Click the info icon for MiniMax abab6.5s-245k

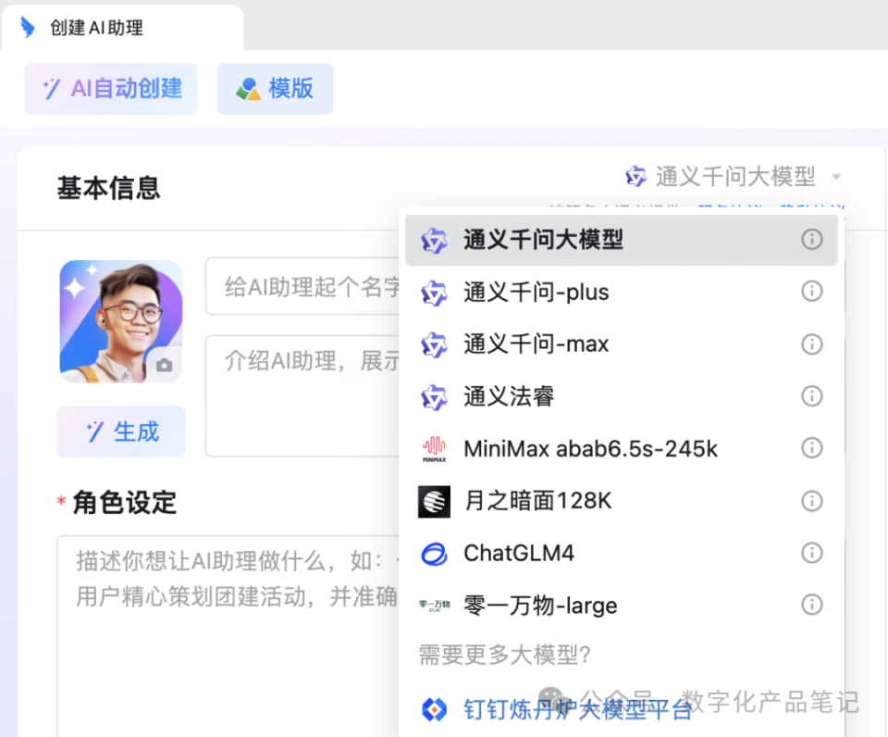pos(811,448)
